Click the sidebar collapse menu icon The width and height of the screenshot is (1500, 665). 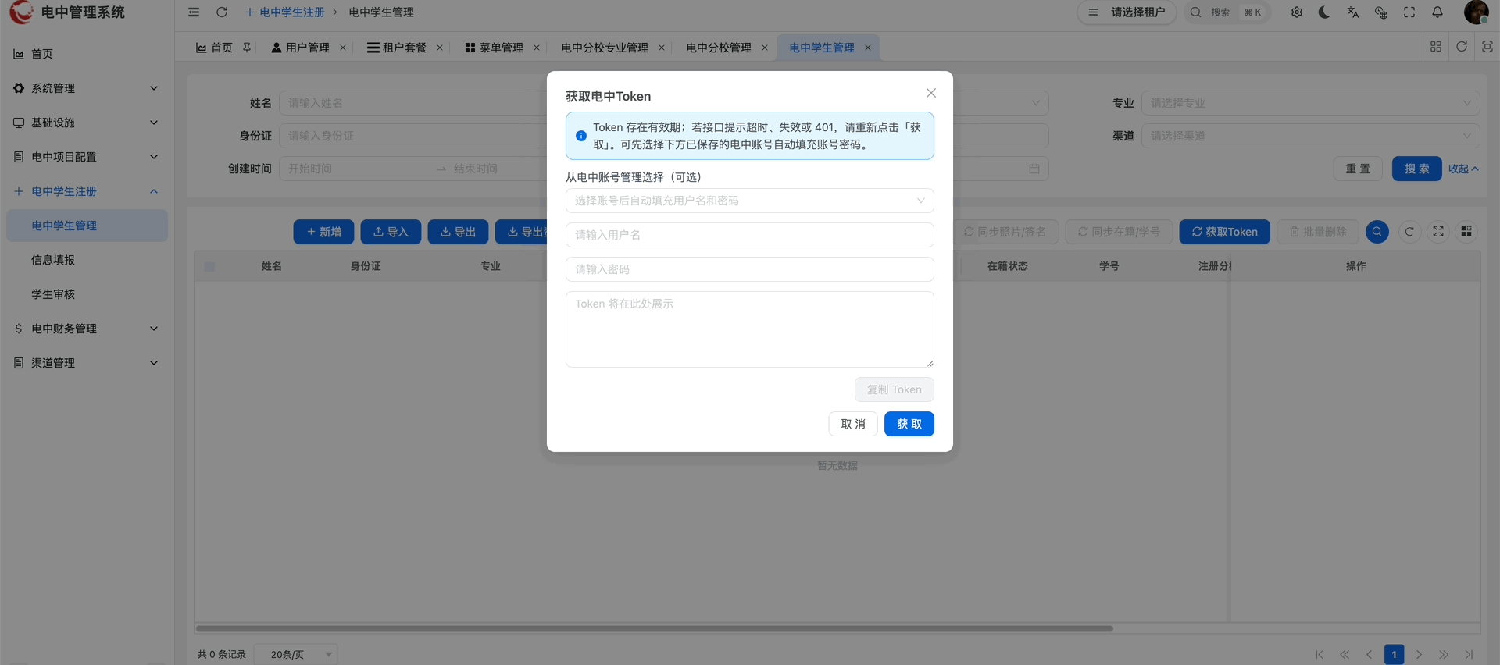pos(194,12)
